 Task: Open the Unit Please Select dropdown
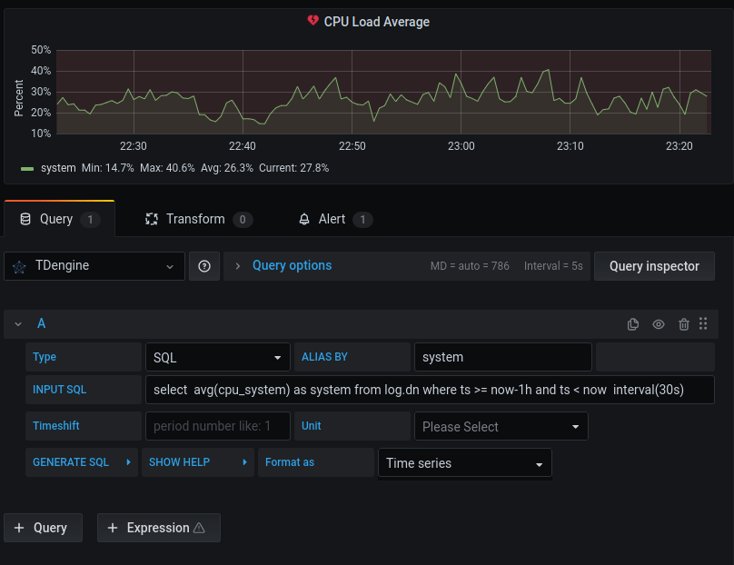point(501,426)
